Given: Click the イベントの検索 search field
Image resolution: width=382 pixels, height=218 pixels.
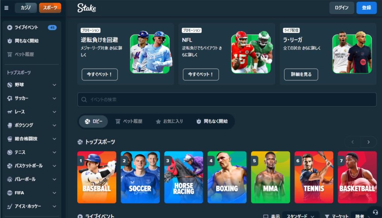Looking at the screenshot, I should click(x=227, y=99).
